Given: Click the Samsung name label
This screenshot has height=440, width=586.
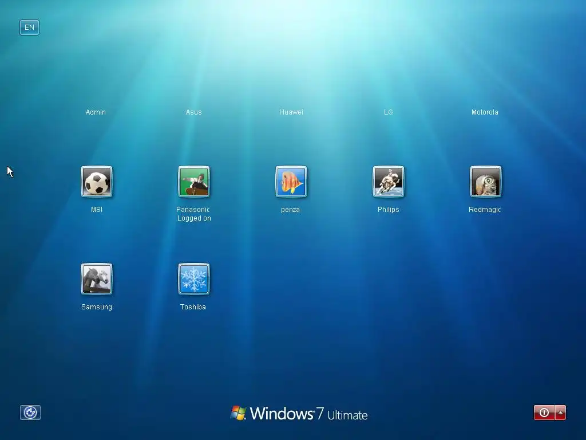Looking at the screenshot, I should pos(96,307).
